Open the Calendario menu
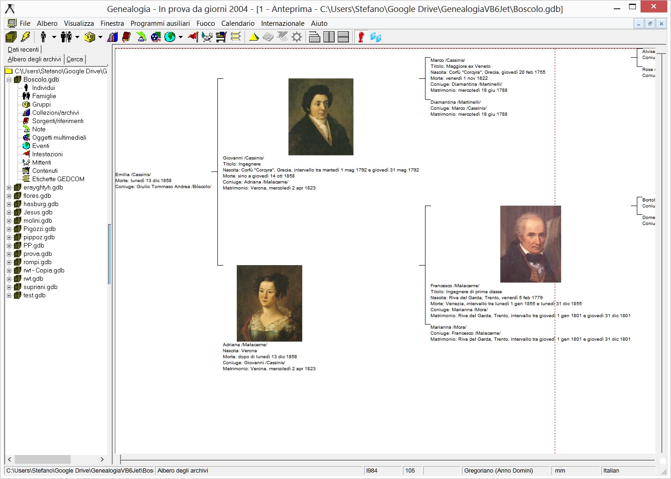The width and height of the screenshot is (671, 479). [238, 24]
